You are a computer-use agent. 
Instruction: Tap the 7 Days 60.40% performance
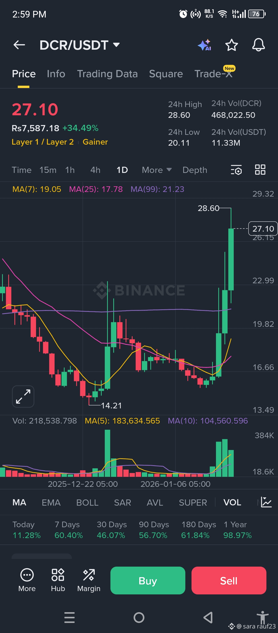69,530
